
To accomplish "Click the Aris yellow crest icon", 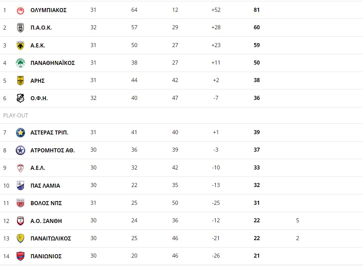I will 20,81.
